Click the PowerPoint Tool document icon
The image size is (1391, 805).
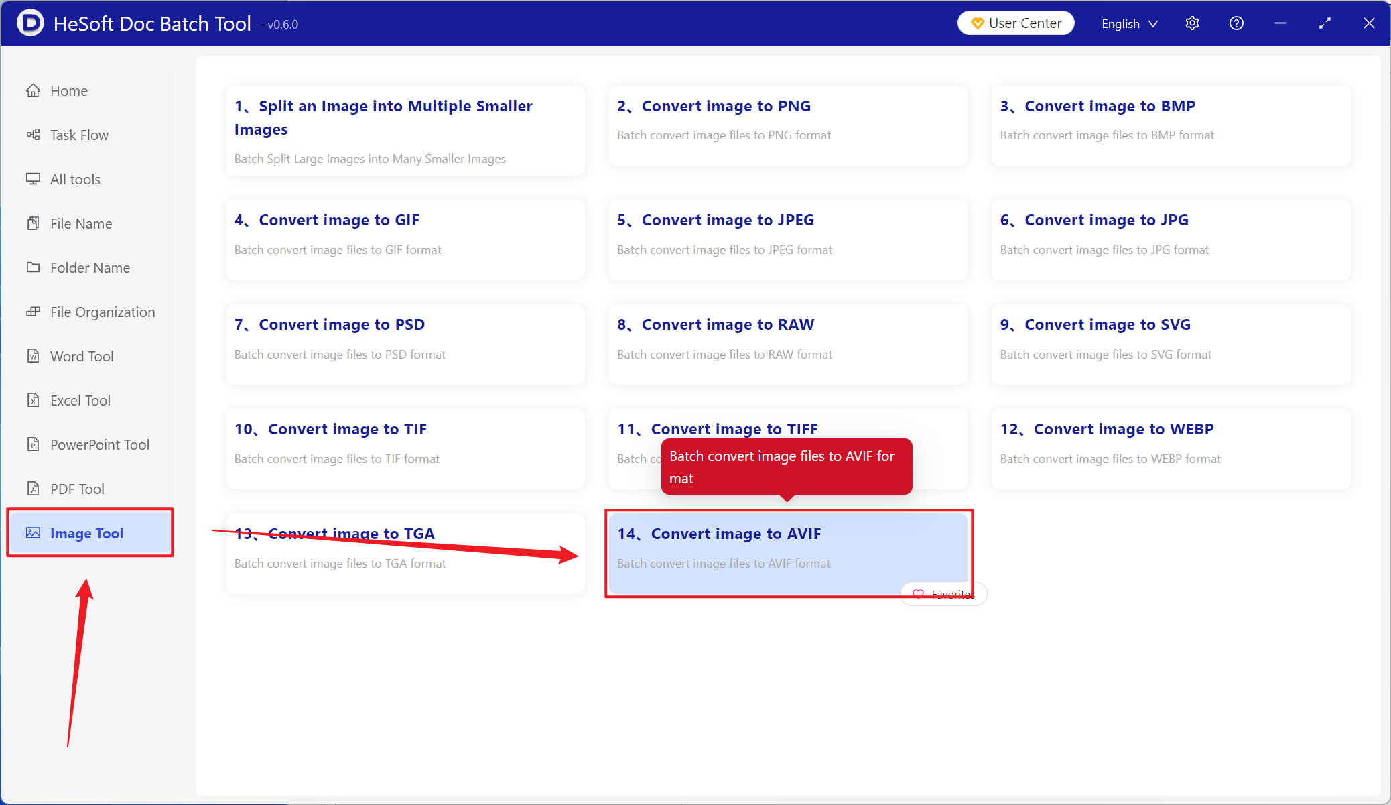pos(33,444)
